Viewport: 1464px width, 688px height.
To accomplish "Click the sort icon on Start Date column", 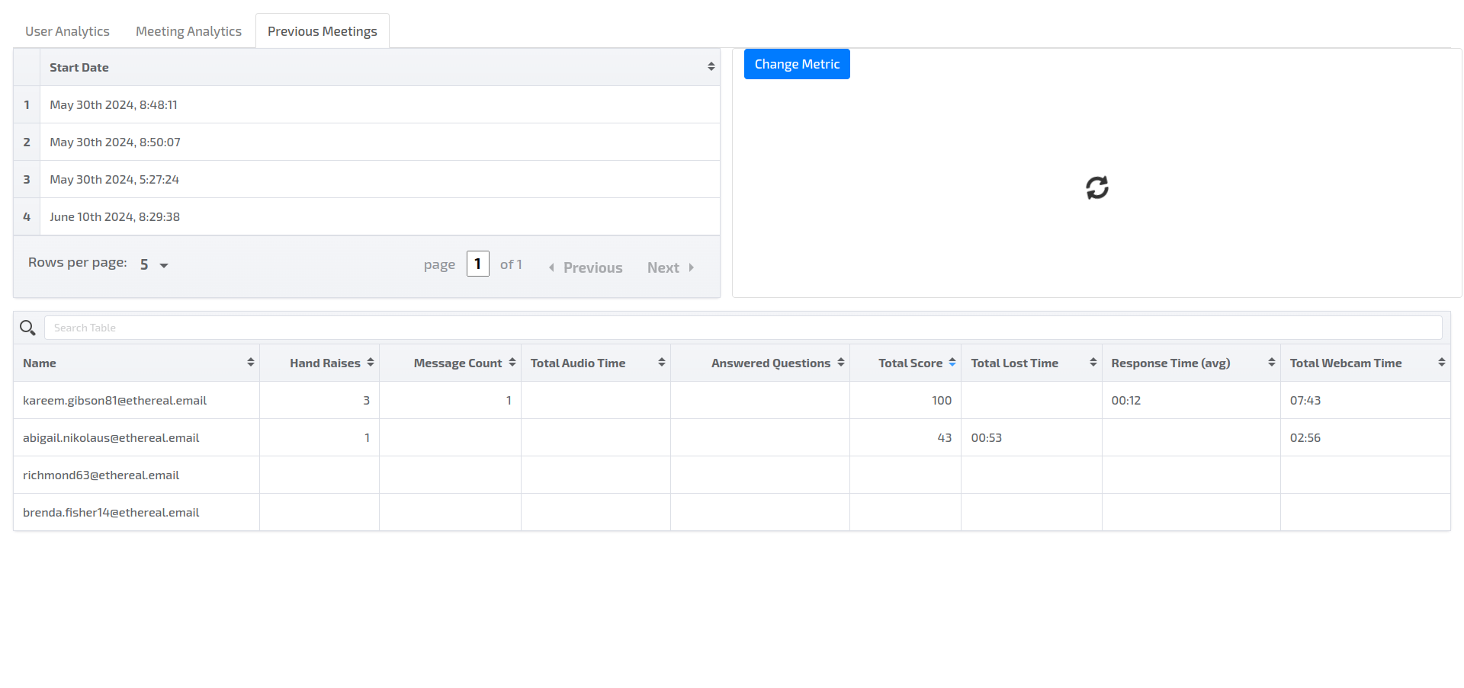I will (711, 67).
